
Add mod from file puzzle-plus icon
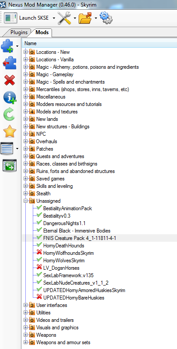pos(8,46)
